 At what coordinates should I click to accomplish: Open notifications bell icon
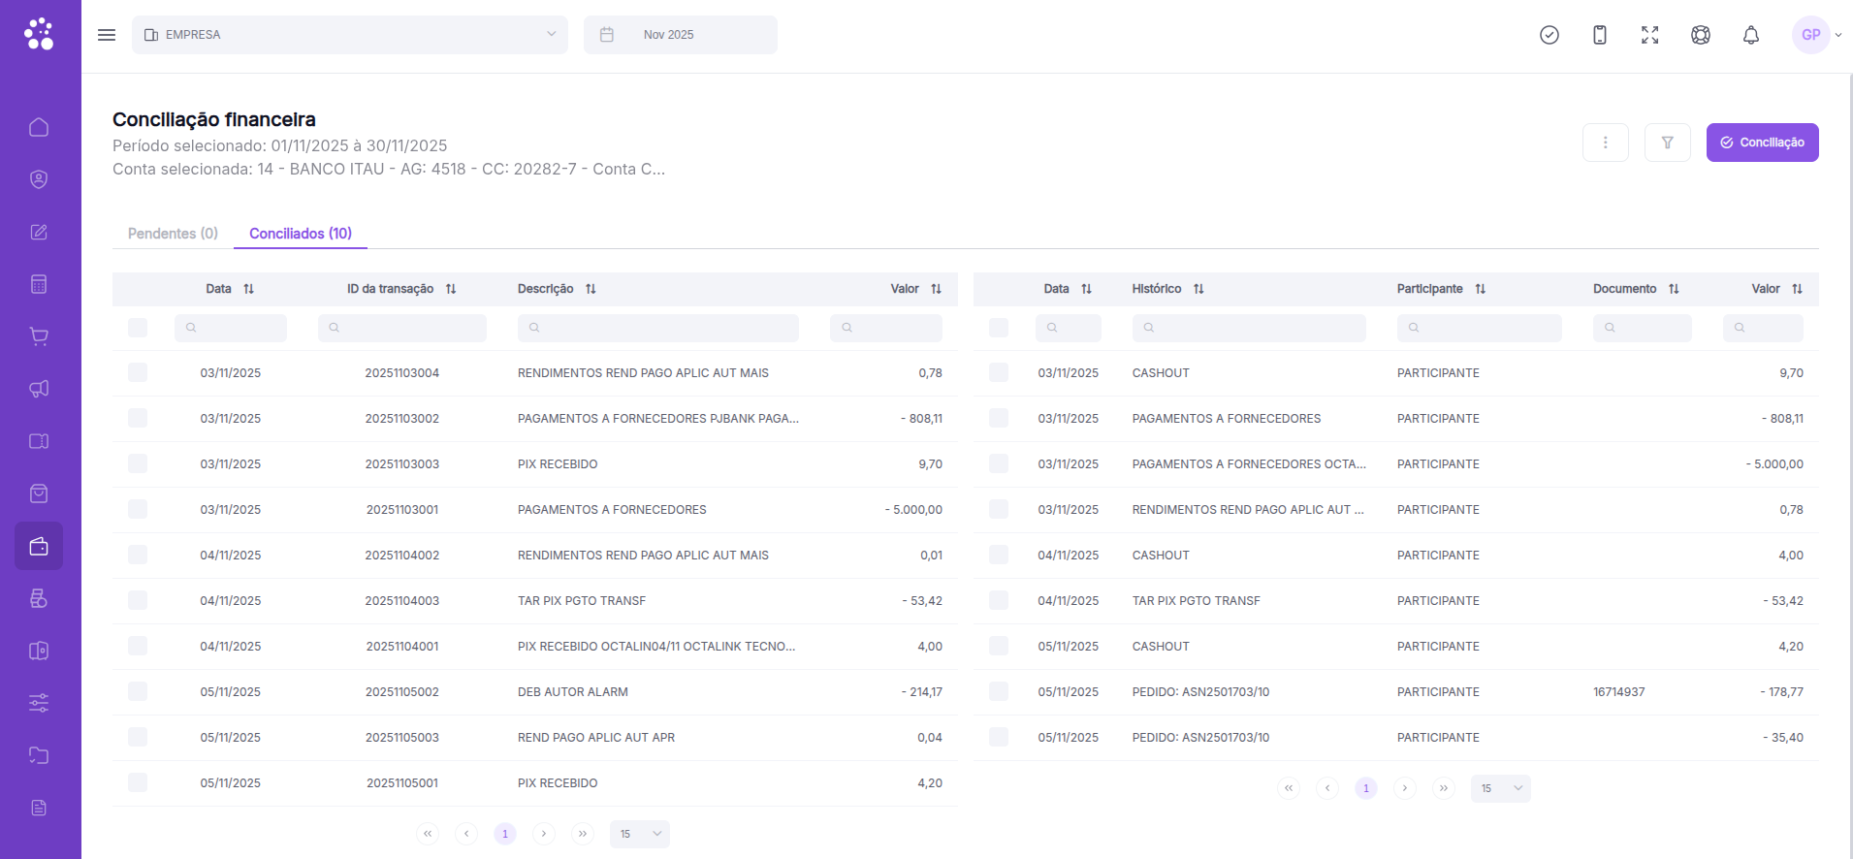point(1751,35)
